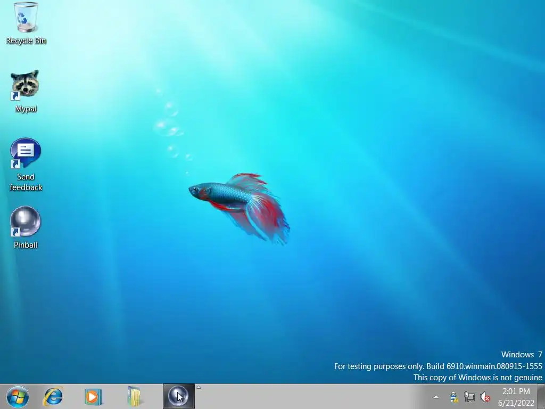Select the Send feedback desktop shortcut
Viewport: 545px width, 409px height.
pyautogui.click(x=26, y=165)
